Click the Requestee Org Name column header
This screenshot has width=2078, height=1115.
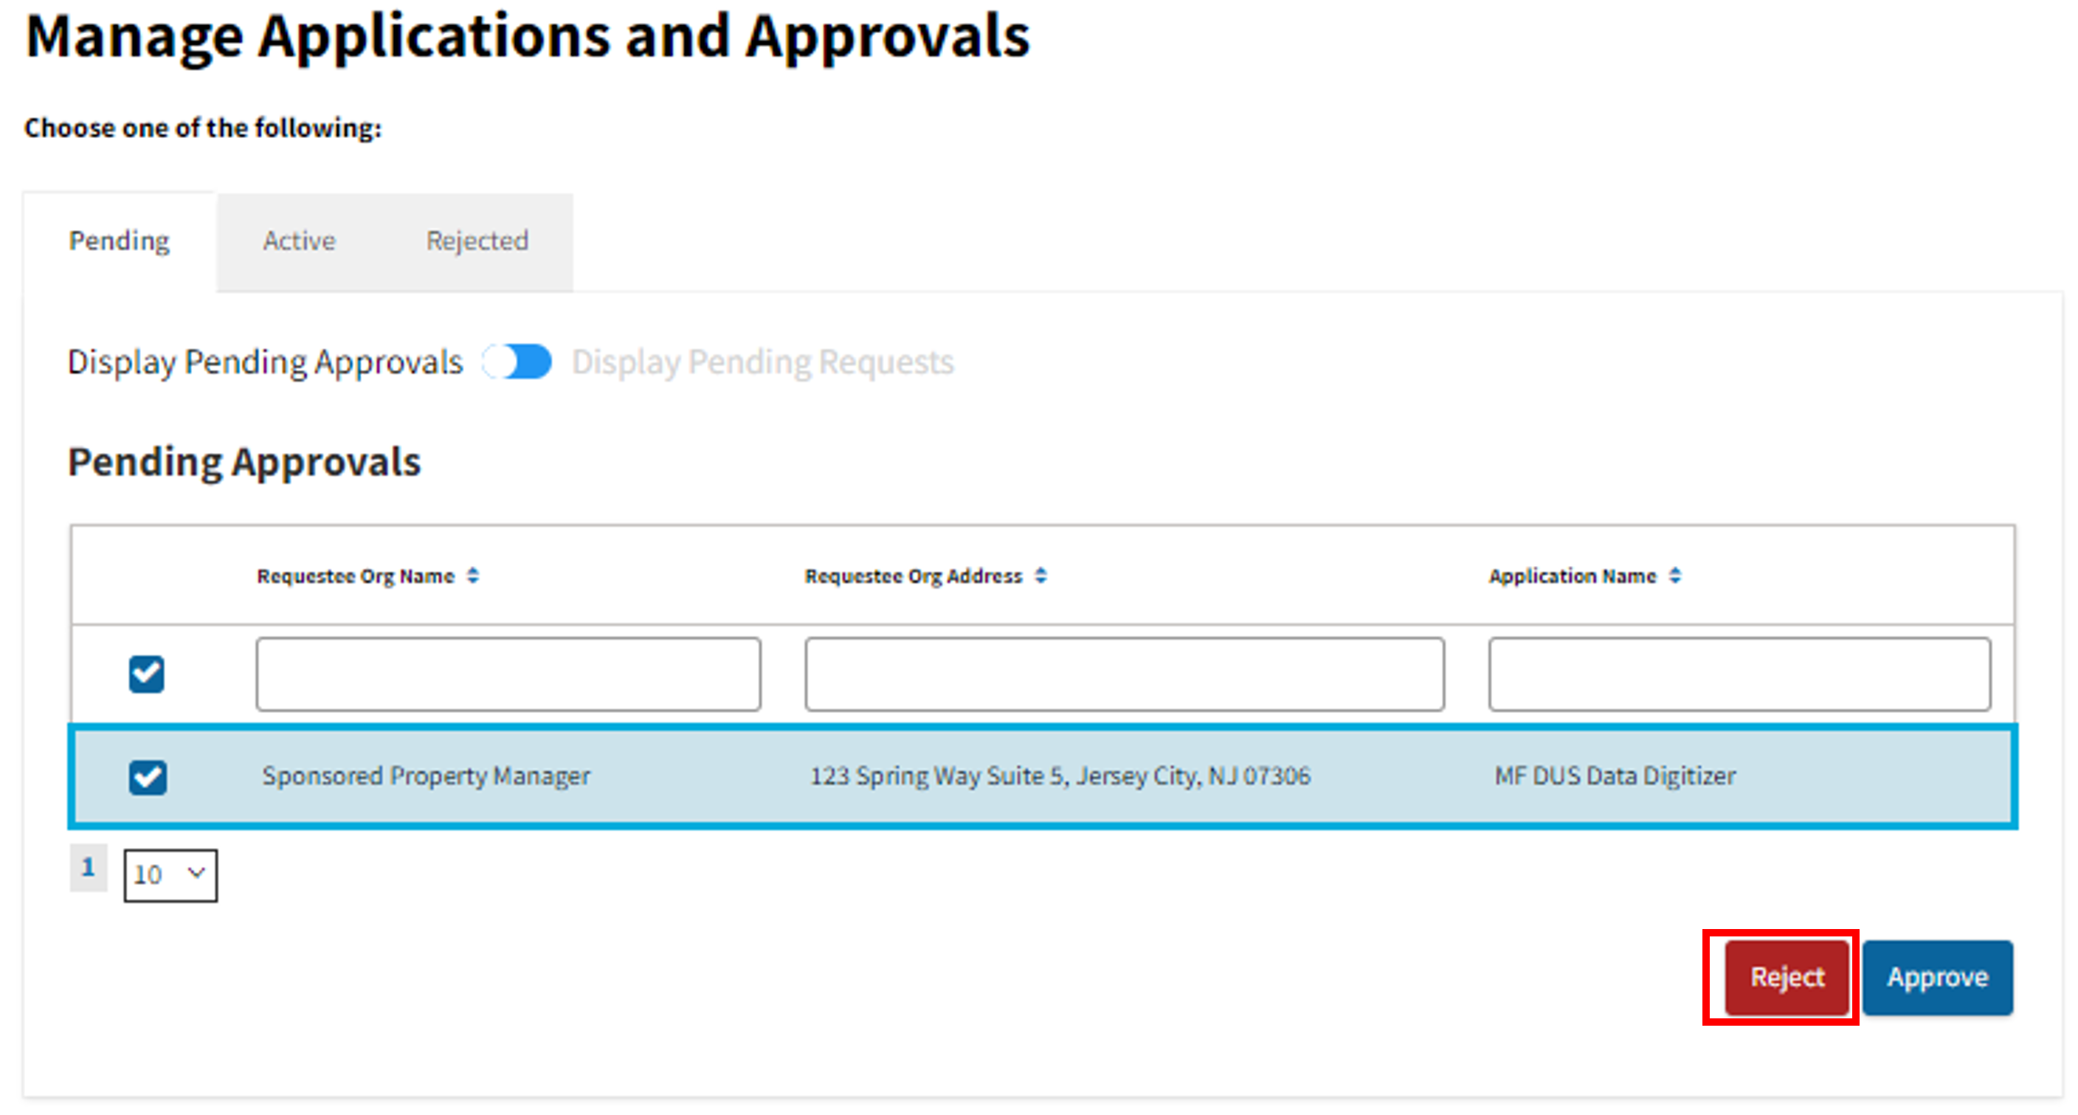[356, 576]
